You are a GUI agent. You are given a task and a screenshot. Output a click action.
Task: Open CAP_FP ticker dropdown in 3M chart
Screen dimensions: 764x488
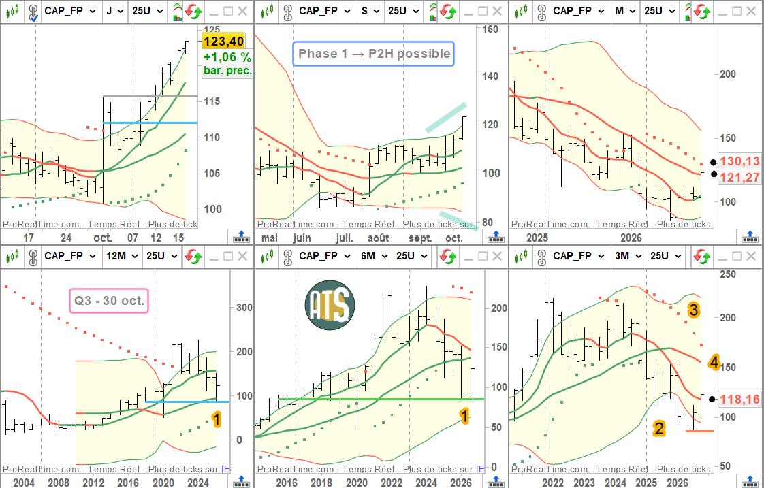pyautogui.click(x=579, y=256)
